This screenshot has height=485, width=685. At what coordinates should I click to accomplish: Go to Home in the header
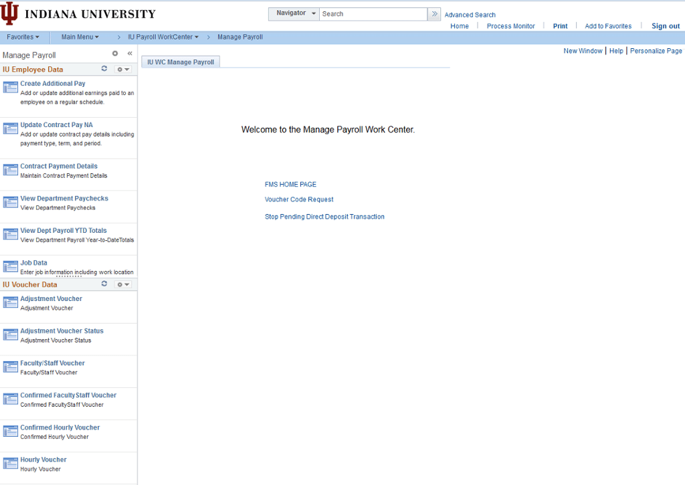[459, 26]
